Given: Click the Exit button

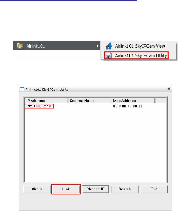Looking at the screenshot, I should 154,189.
